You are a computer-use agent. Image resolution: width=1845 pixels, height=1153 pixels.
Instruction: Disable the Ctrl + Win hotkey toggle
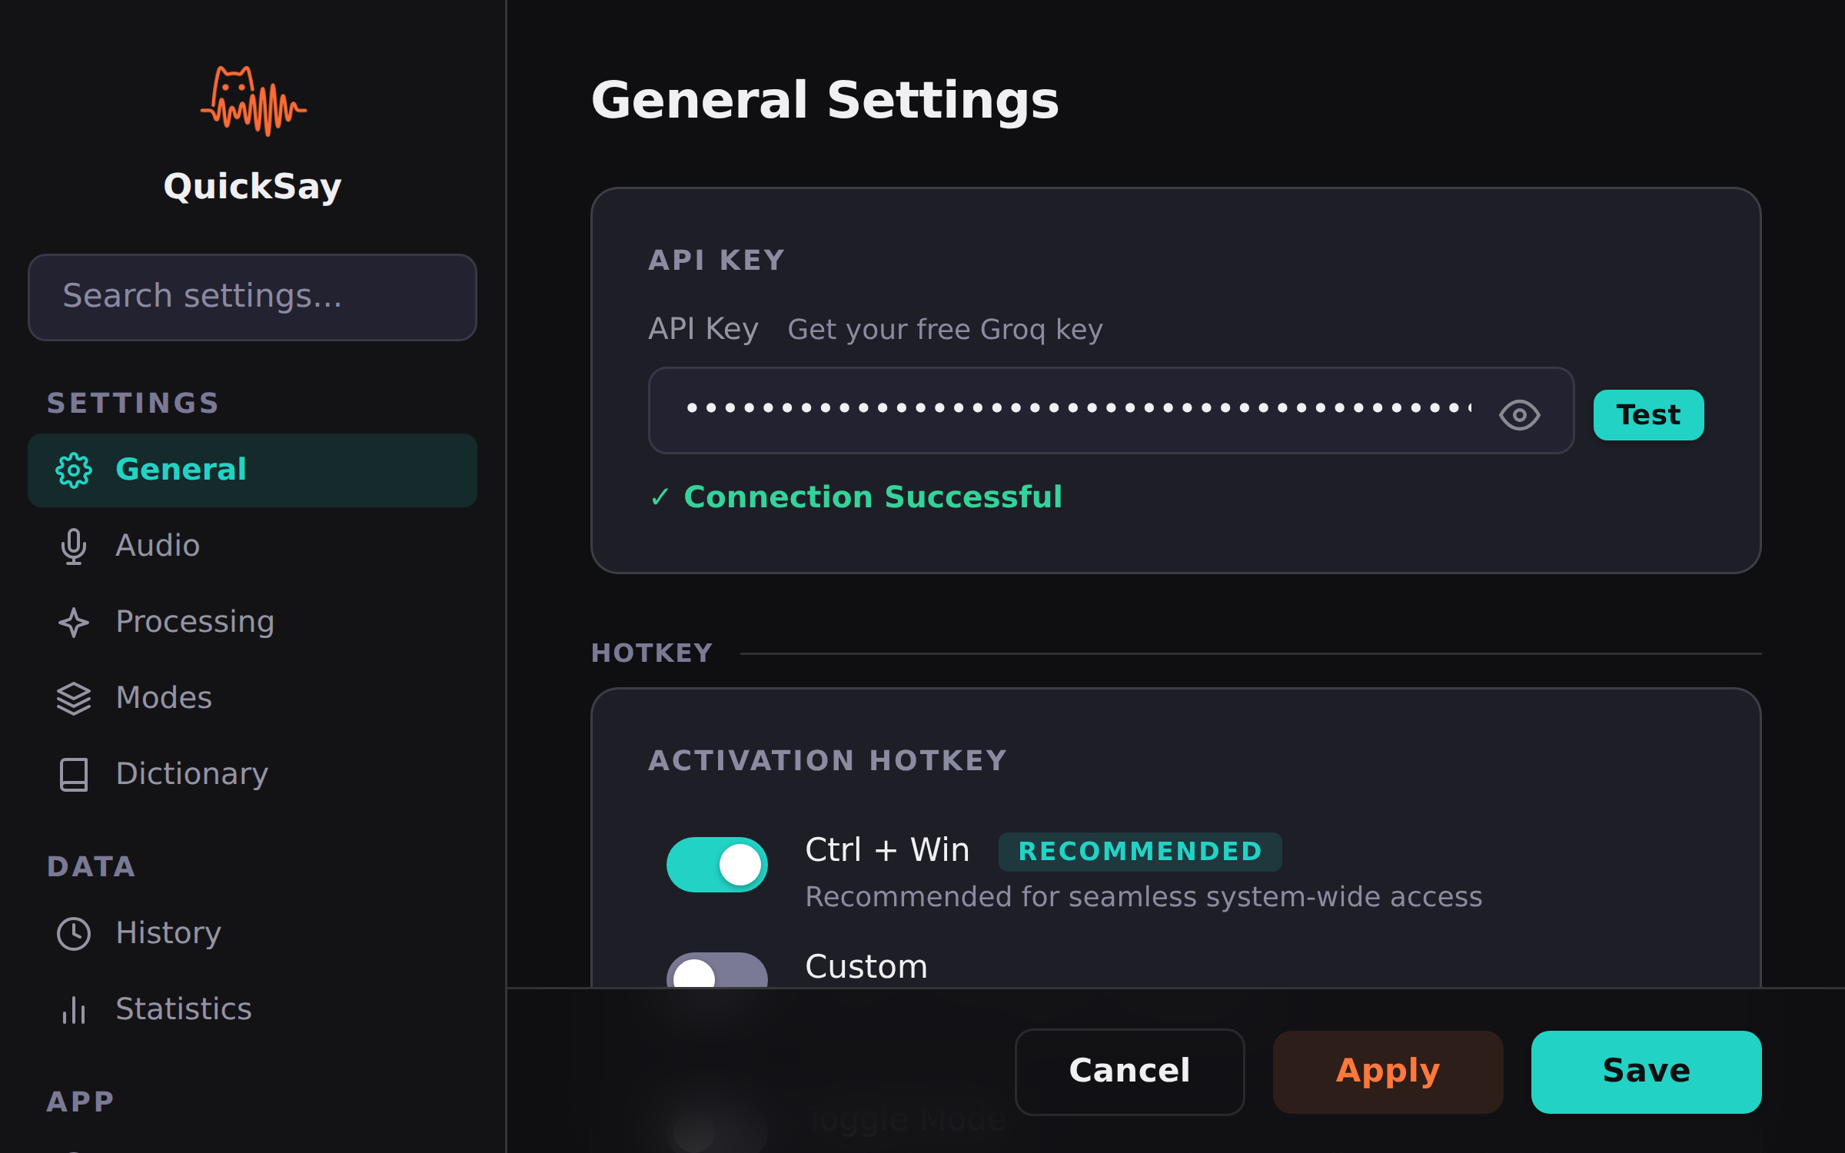(x=716, y=864)
